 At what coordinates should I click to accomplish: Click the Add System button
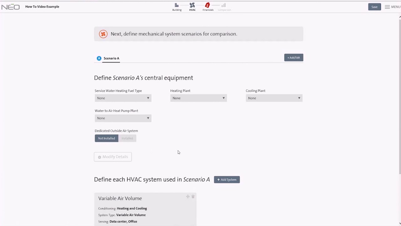coord(227,180)
